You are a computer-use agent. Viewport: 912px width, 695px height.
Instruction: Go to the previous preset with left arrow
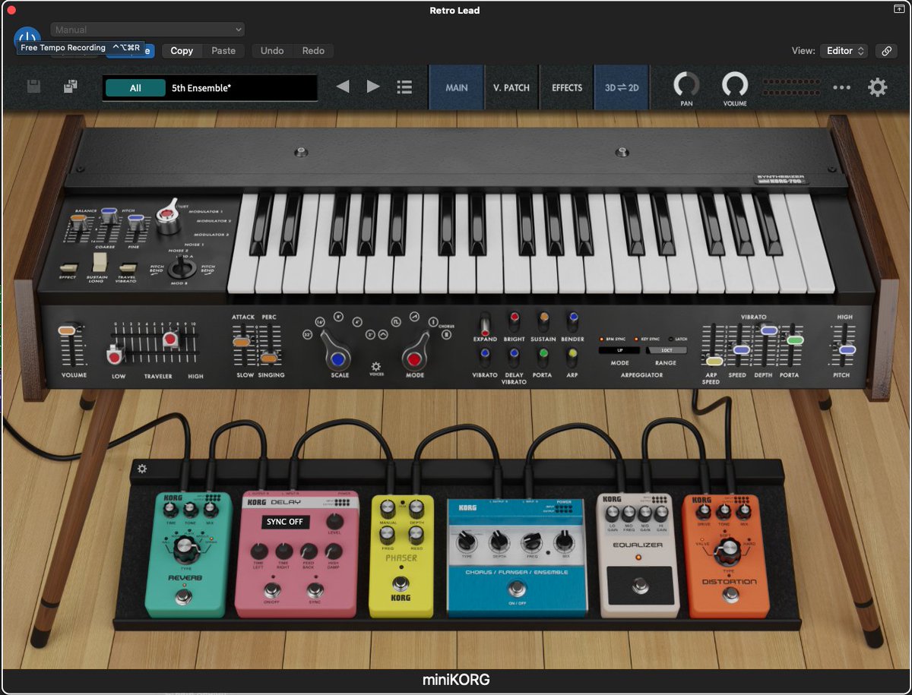coord(343,87)
